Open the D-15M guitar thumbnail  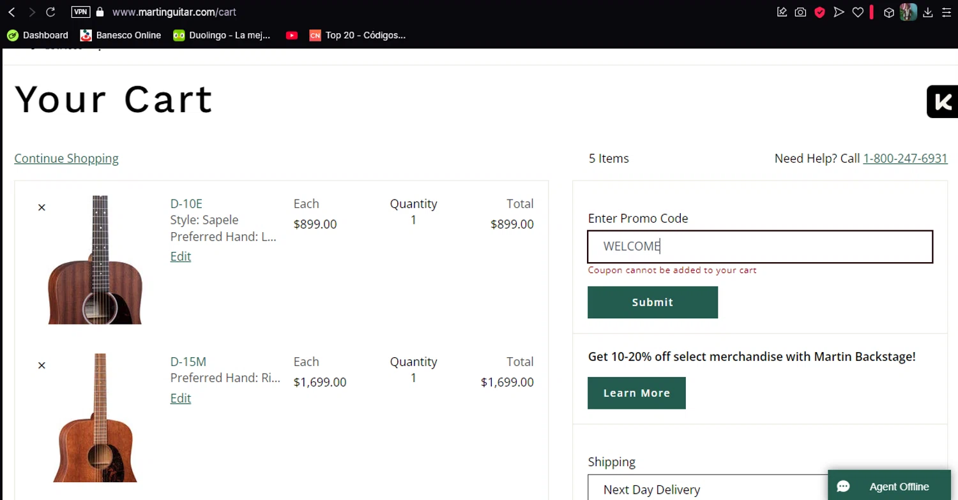(95, 418)
